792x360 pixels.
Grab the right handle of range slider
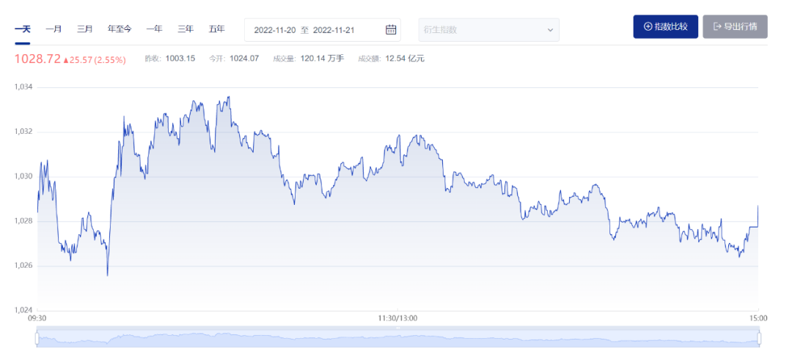tap(759, 338)
